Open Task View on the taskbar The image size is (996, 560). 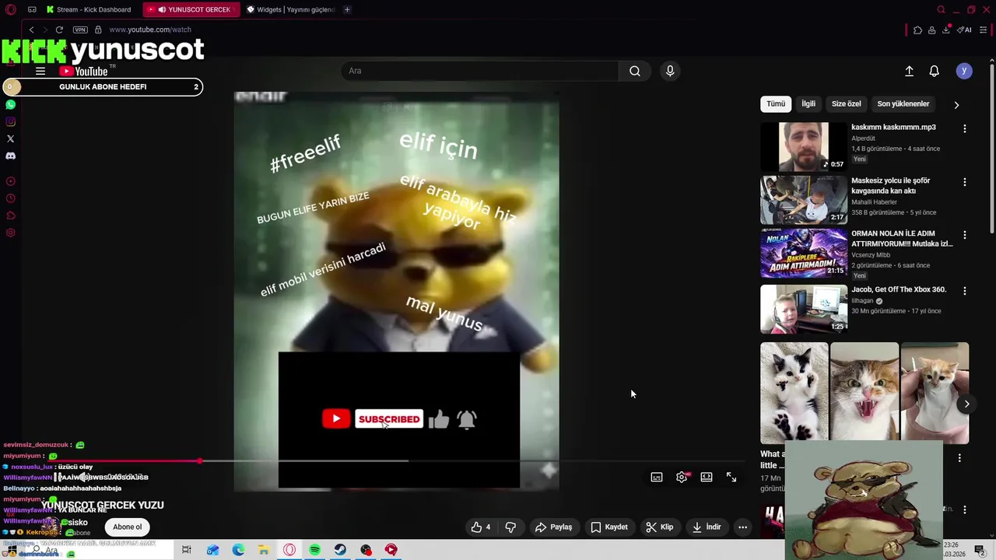tap(187, 550)
